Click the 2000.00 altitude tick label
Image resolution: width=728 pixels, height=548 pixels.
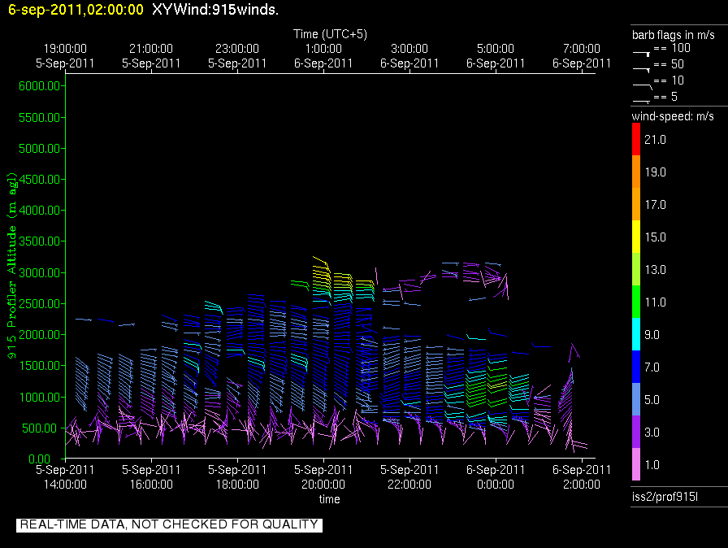(x=40, y=335)
